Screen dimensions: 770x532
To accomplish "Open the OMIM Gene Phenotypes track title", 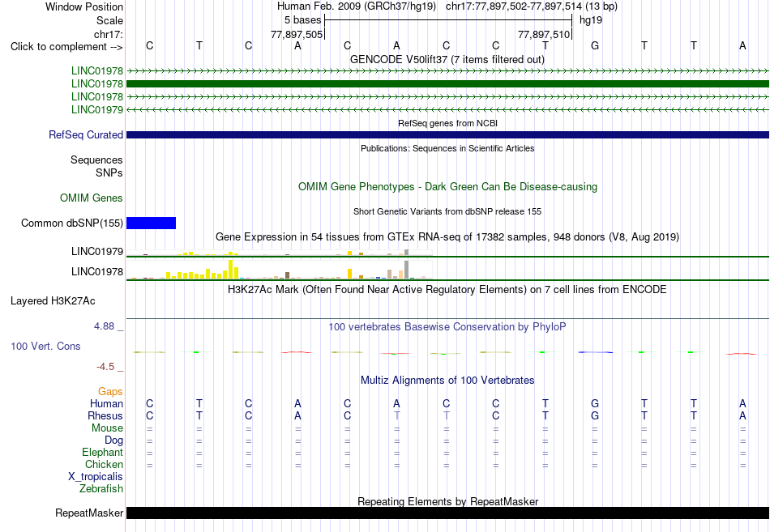I will click(x=447, y=186).
